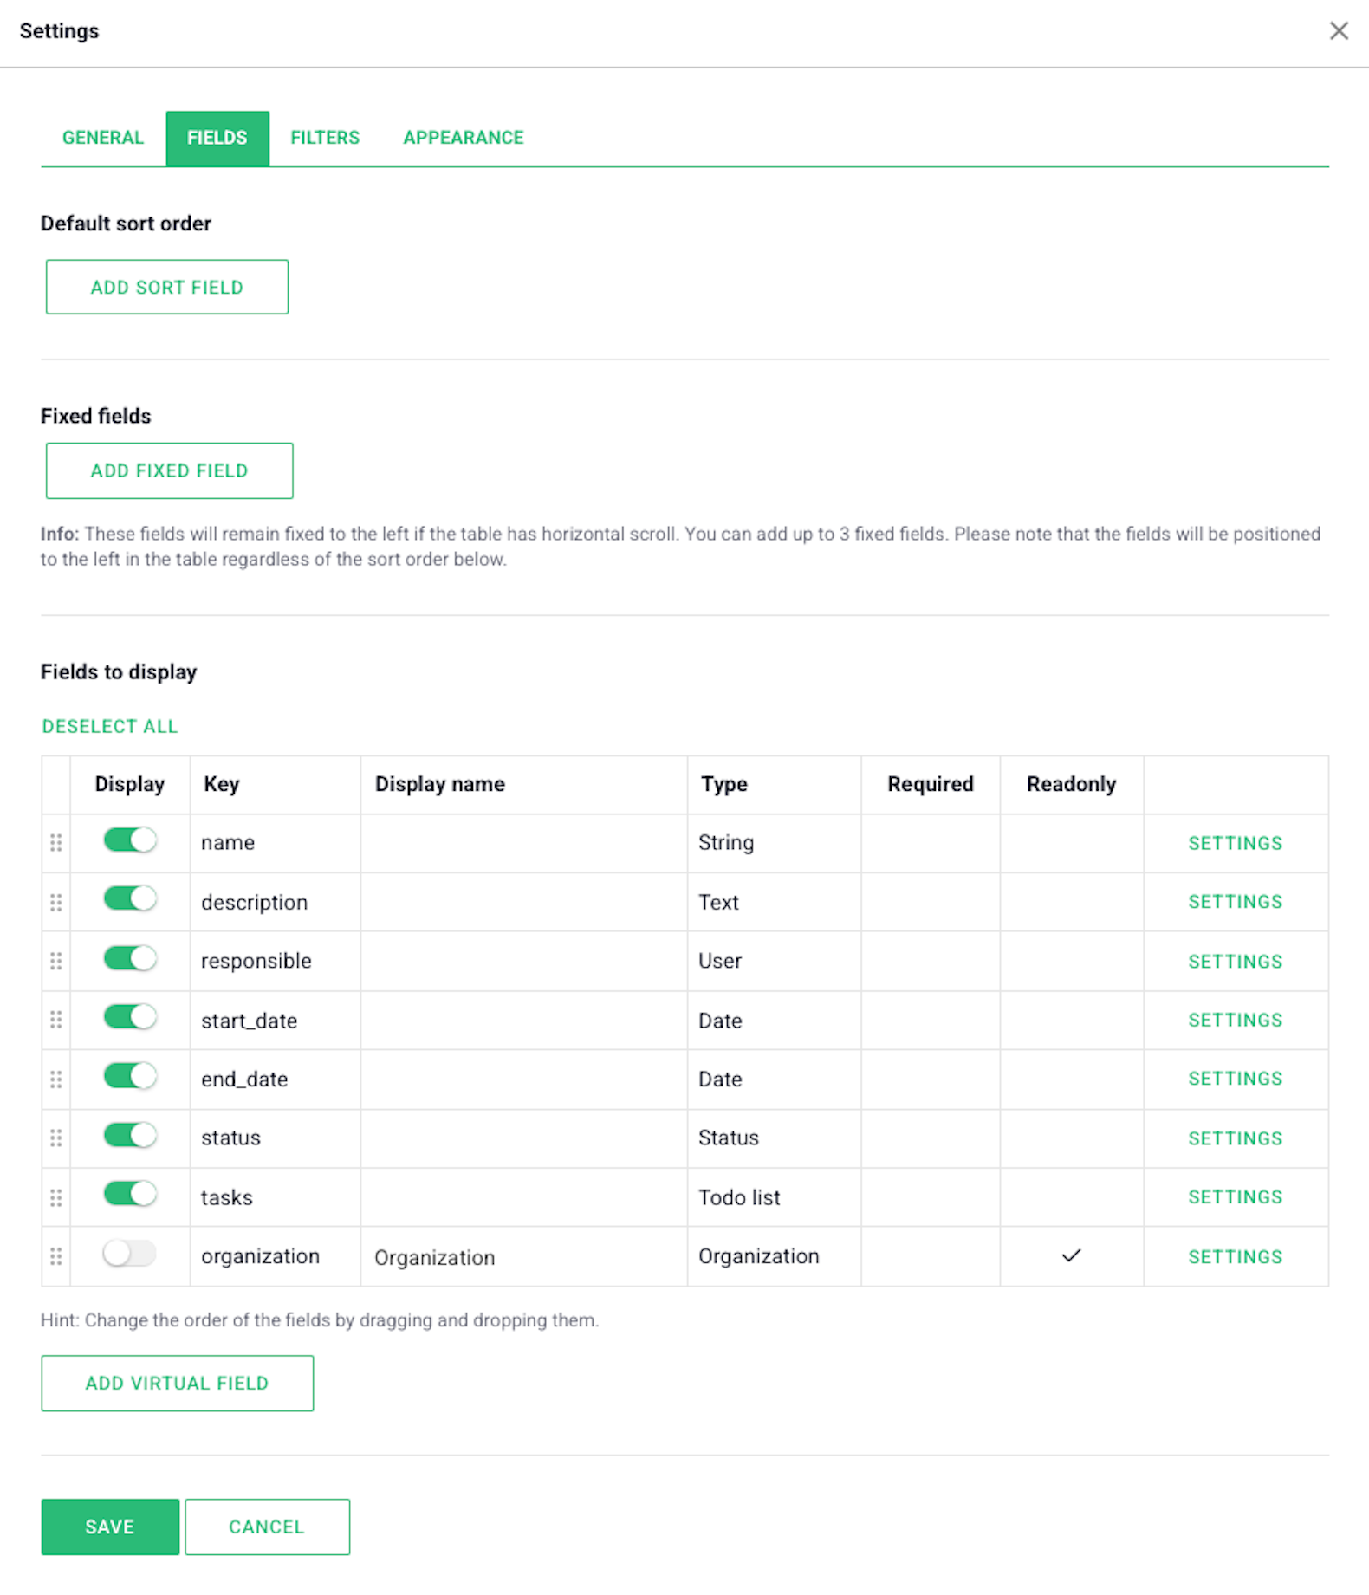The image size is (1369, 1595).
Task: Open Settings for start_date field
Action: (x=1235, y=1020)
